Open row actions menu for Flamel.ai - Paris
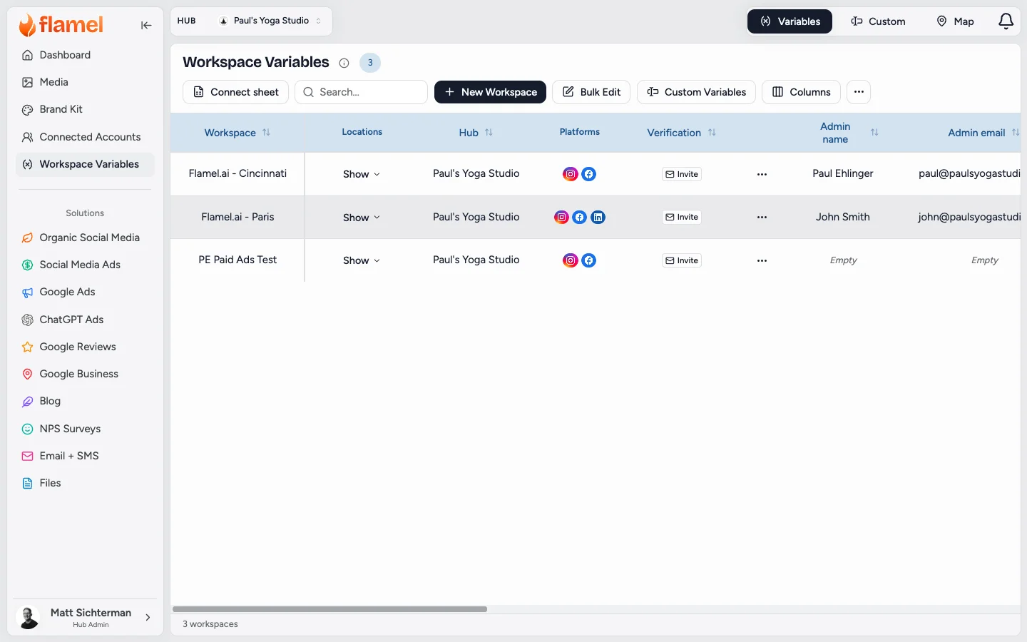This screenshot has height=642, width=1027. point(762,217)
